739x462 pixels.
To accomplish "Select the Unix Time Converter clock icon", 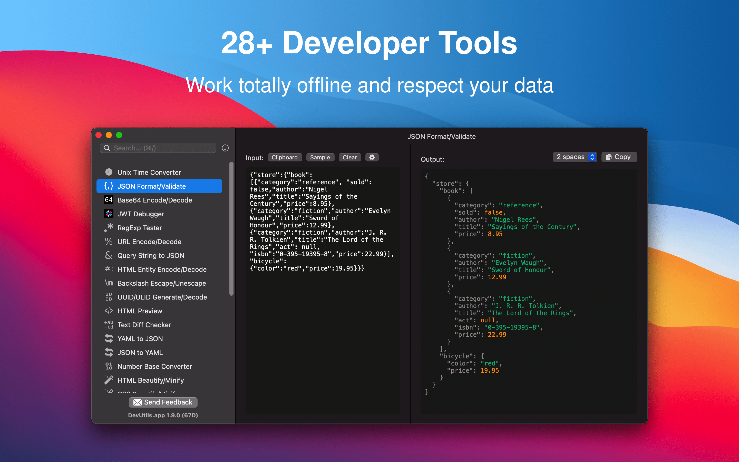I will point(109,172).
